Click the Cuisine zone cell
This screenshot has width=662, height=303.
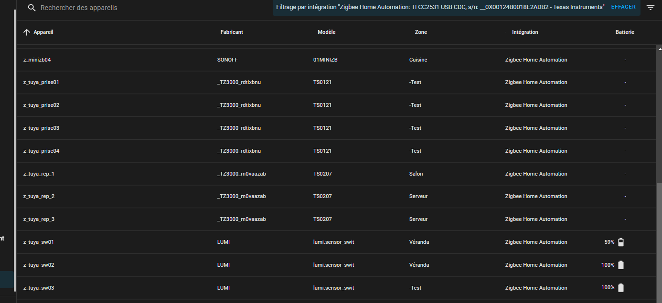pyautogui.click(x=418, y=60)
